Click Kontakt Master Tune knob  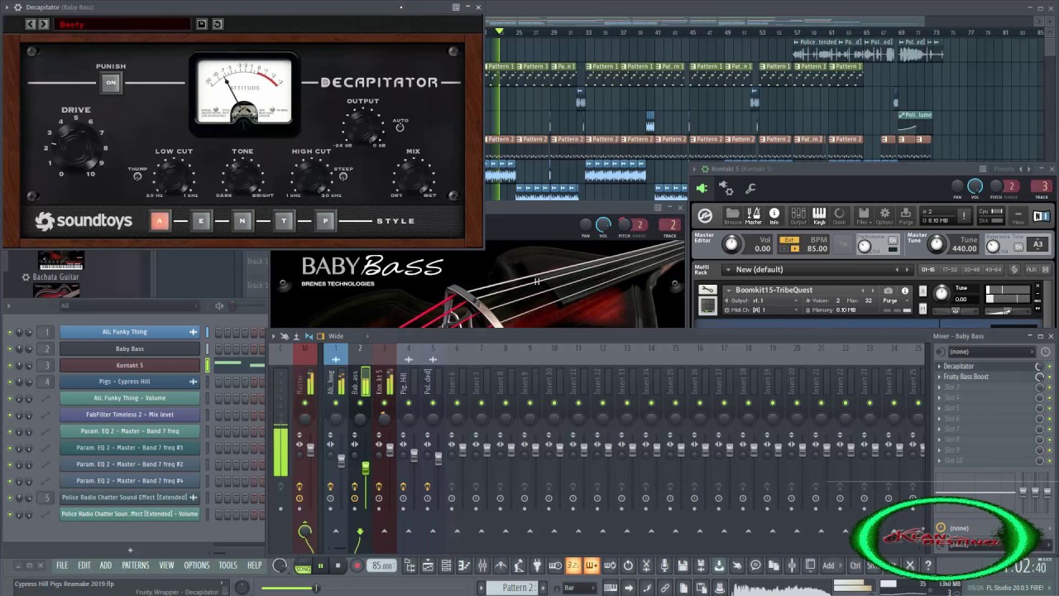[936, 244]
